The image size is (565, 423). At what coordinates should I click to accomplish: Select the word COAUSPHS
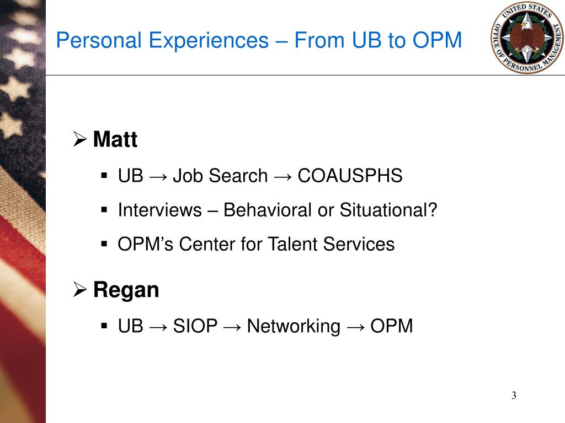point(350,176)
